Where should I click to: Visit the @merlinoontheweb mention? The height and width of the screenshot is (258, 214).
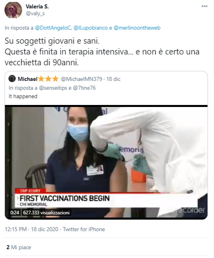[137, 28]
